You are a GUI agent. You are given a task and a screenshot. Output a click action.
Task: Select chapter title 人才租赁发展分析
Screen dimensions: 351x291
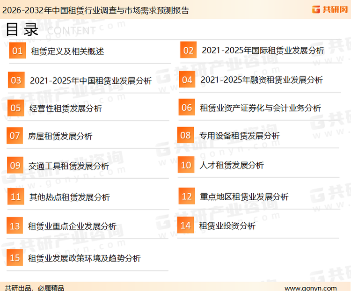coord(232,165)
